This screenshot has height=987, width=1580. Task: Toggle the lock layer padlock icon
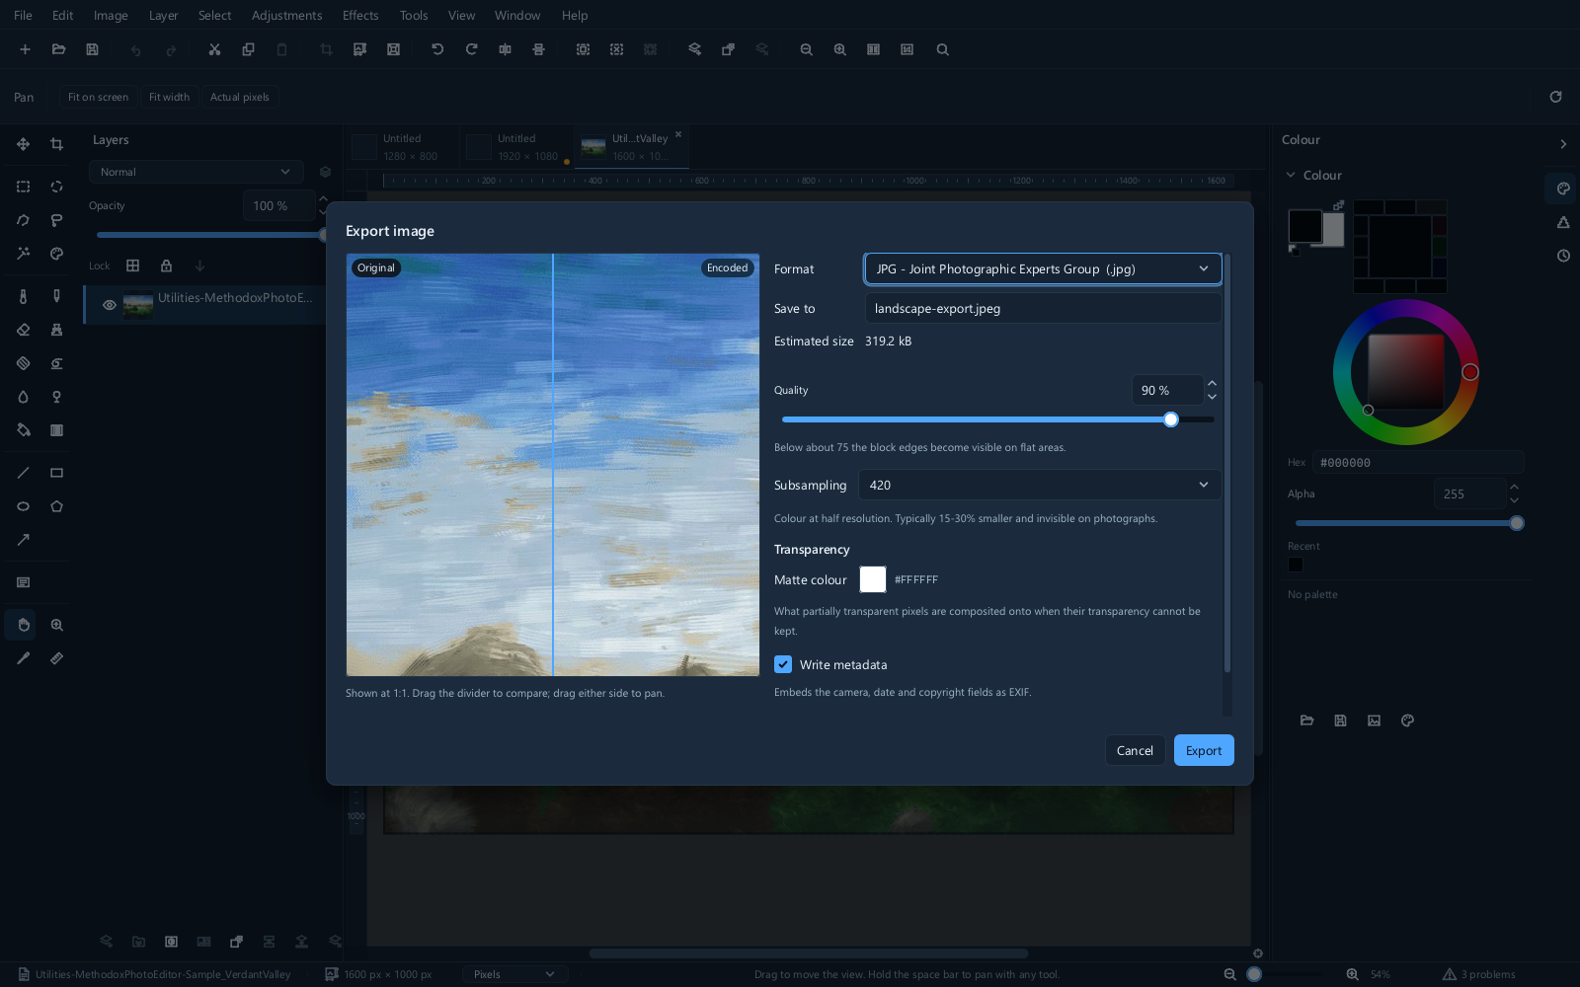pos(166,266)
